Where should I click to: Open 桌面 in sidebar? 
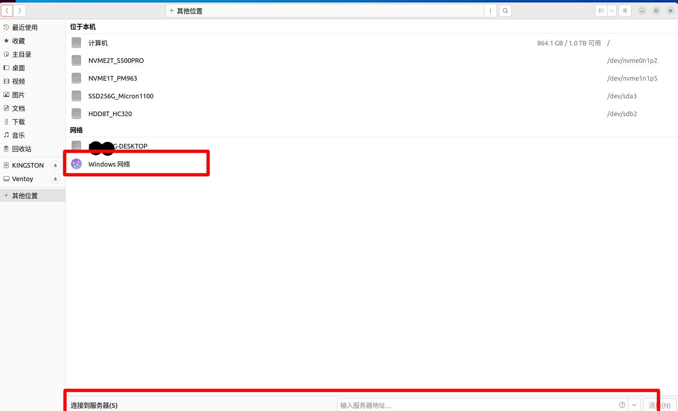click(x=33, y=68)
